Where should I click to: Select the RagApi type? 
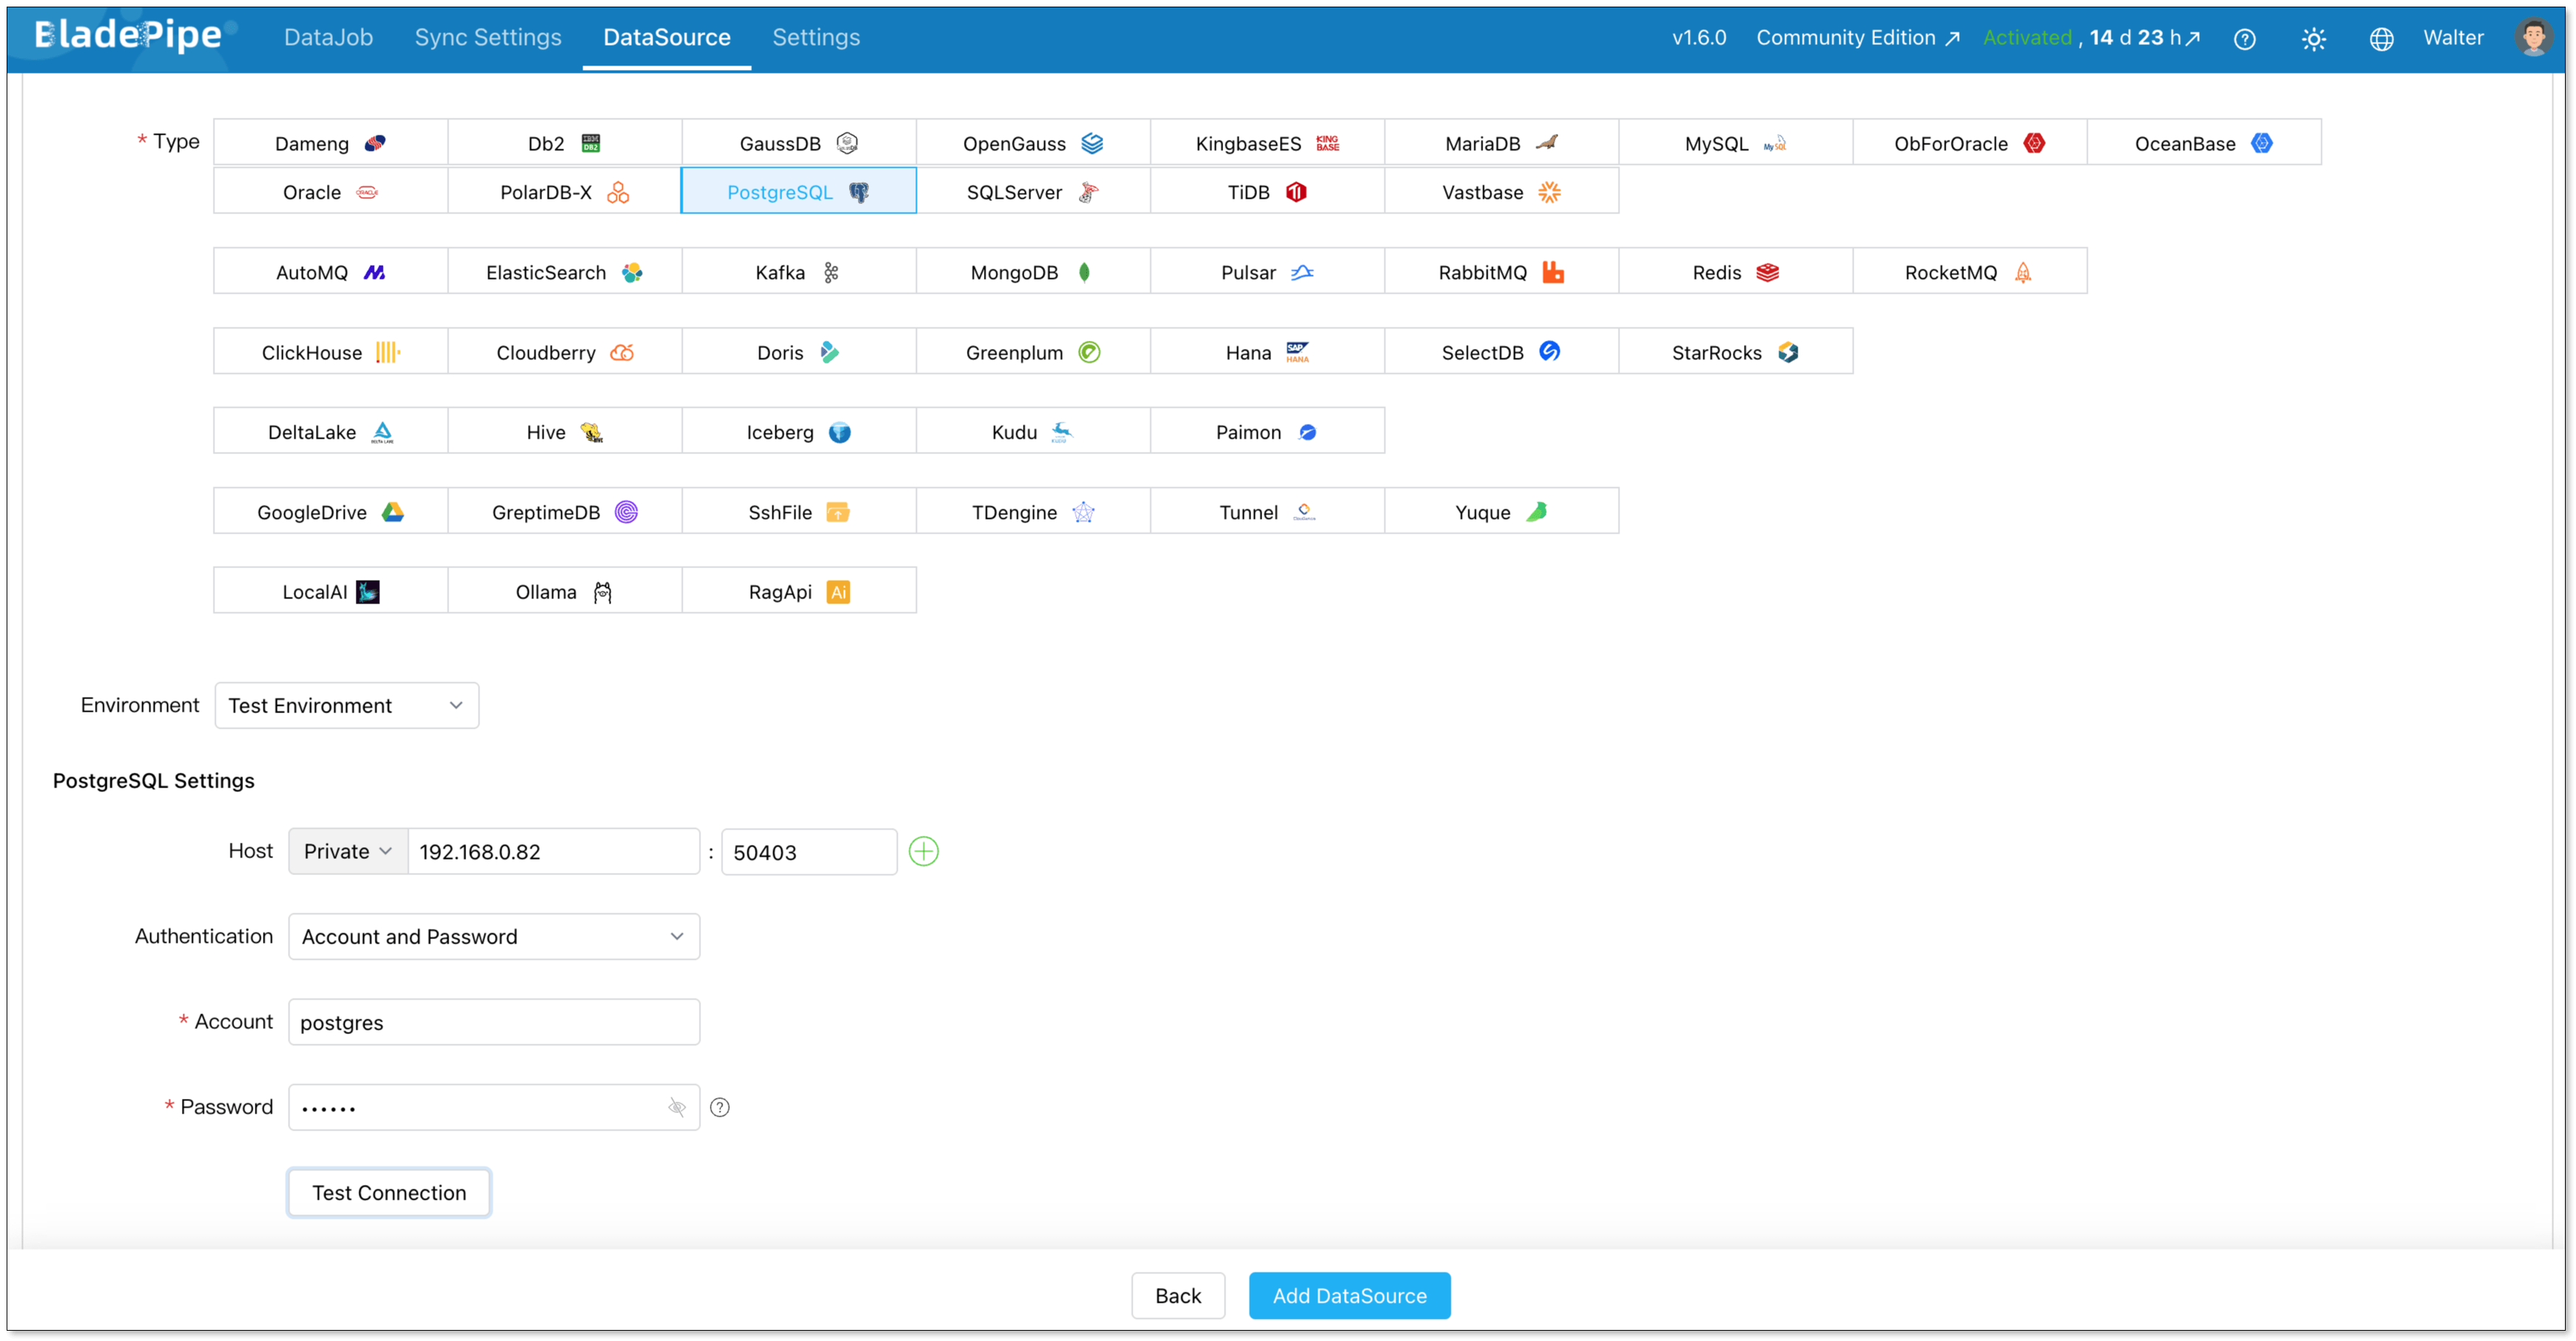point(798,592)
